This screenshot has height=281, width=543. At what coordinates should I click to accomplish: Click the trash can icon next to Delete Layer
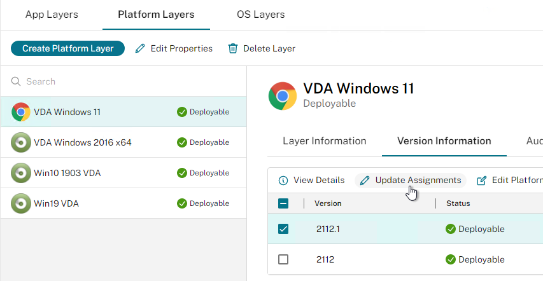[x=233, y=48]
